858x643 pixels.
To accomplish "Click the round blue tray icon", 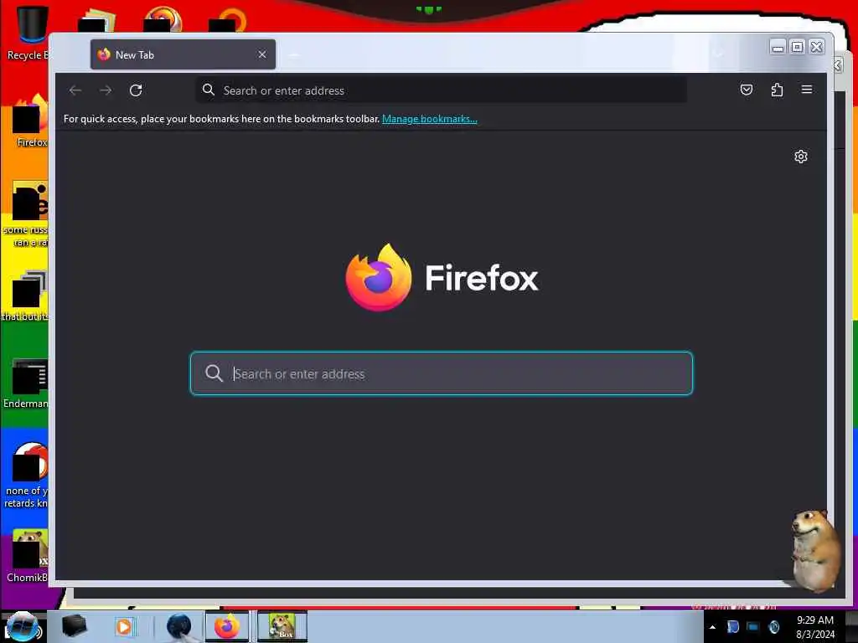I will tap(773, 627).
